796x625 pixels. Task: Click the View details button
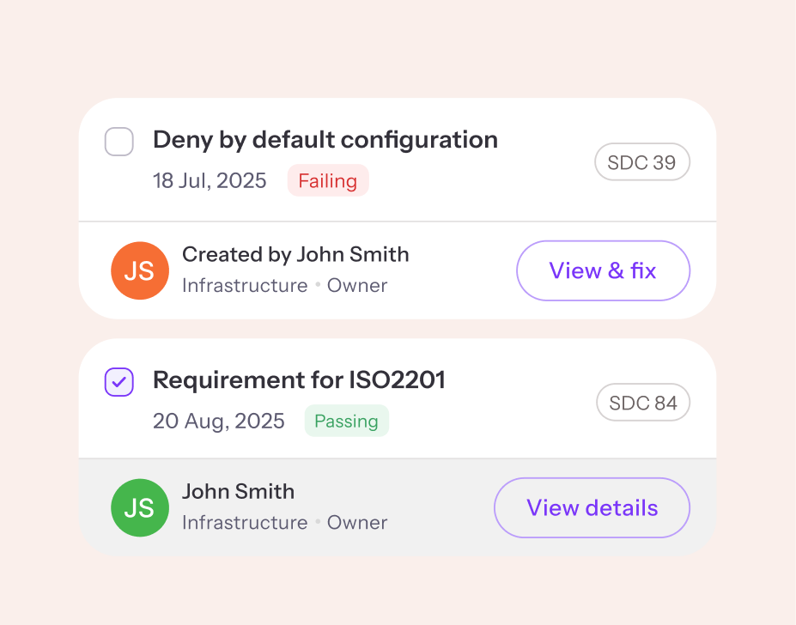click(x=591, y=507)
